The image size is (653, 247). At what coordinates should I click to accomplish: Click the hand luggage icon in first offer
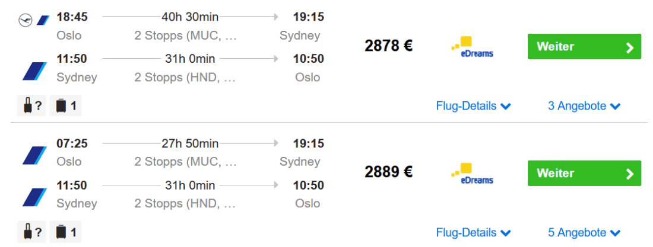(28, 106)
